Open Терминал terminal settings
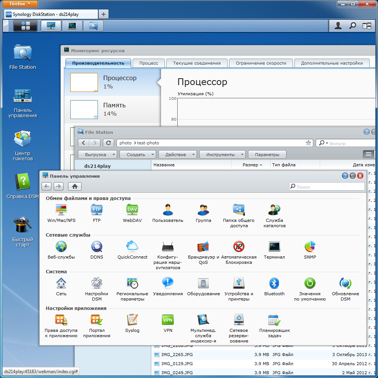 [274, 250]
